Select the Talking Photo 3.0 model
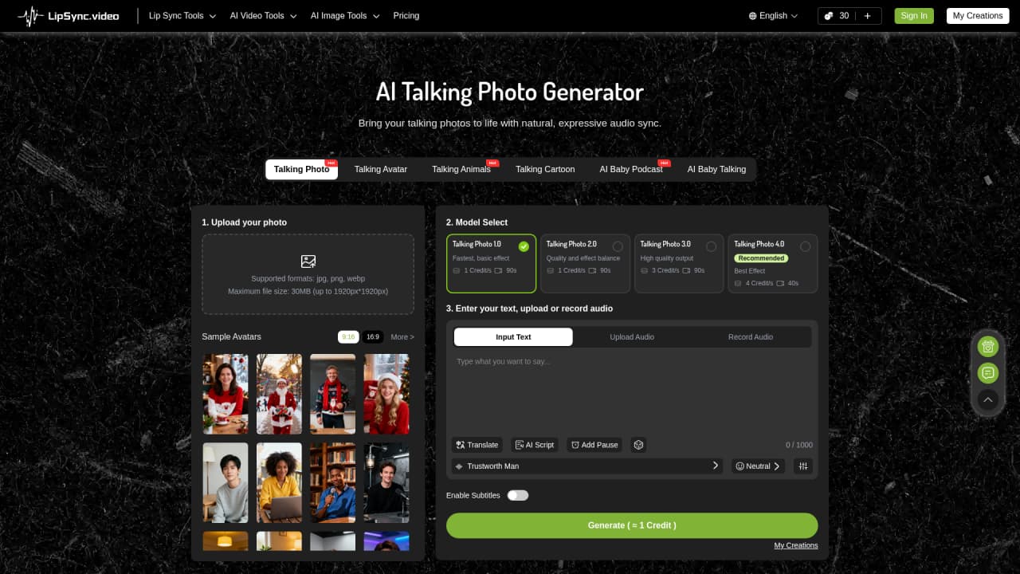The image size is (1020, 574). (x=679, y=263)
